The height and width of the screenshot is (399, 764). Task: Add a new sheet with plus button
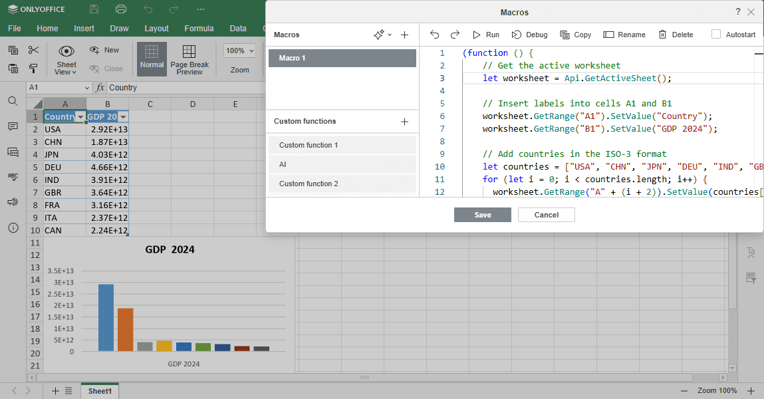click(x=55, y=391)
